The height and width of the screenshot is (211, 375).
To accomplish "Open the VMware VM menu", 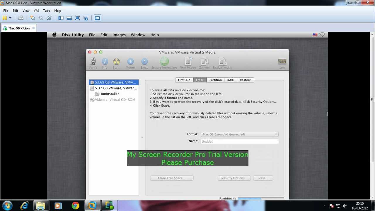I will tap(36, 11).
